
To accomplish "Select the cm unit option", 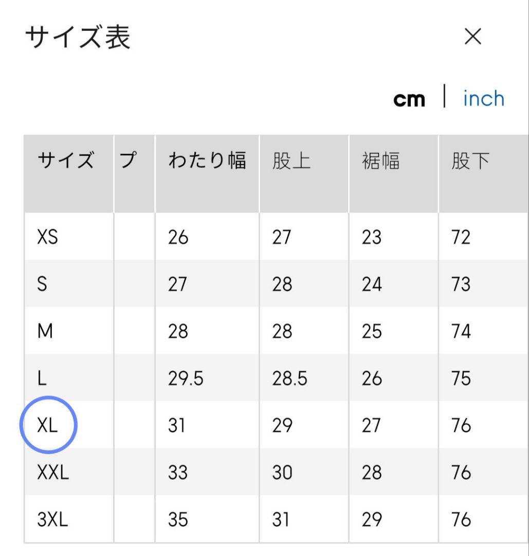I will (x=409, y=100).
